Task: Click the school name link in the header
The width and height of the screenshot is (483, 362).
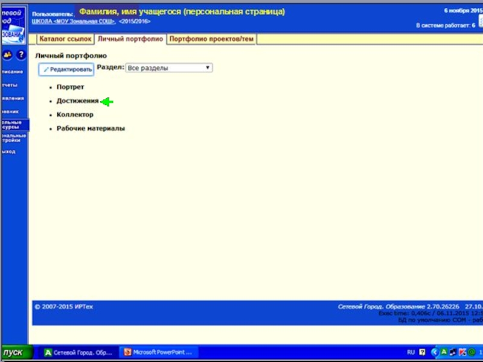Action: click(73, 21)
